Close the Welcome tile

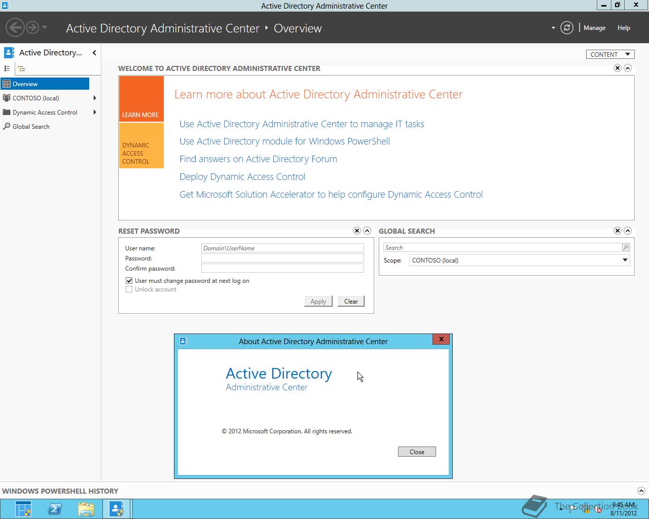[618, 68]
